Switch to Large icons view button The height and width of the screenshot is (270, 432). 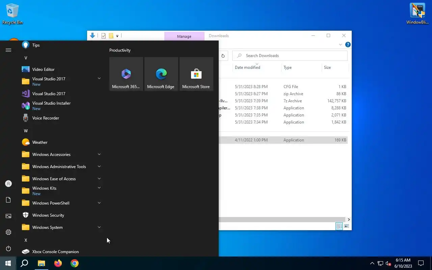347,226
